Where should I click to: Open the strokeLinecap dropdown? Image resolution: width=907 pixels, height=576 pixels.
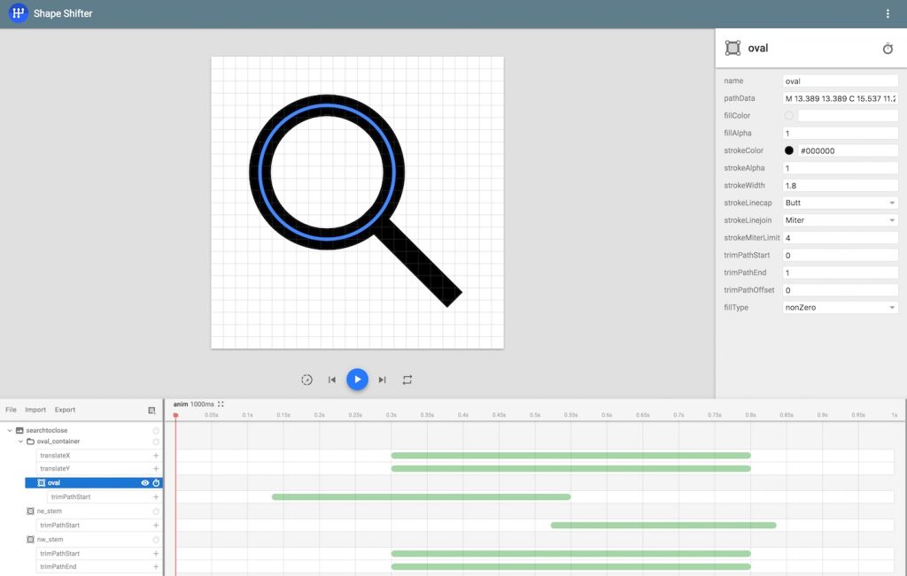[840, 203]
